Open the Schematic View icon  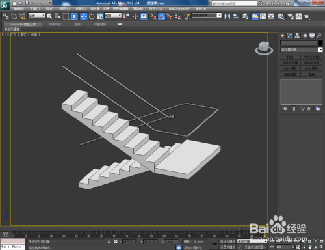271,16
